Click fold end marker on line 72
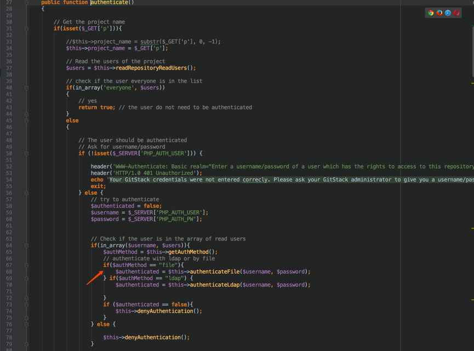The width and height of the screenshot is (474, 351). click(27, 298)
